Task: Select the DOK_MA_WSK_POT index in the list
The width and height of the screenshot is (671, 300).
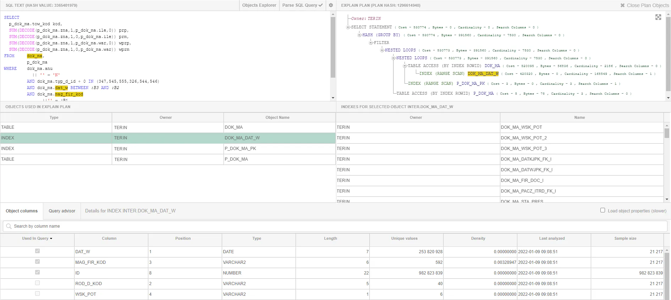Action: tap(500, 127)
